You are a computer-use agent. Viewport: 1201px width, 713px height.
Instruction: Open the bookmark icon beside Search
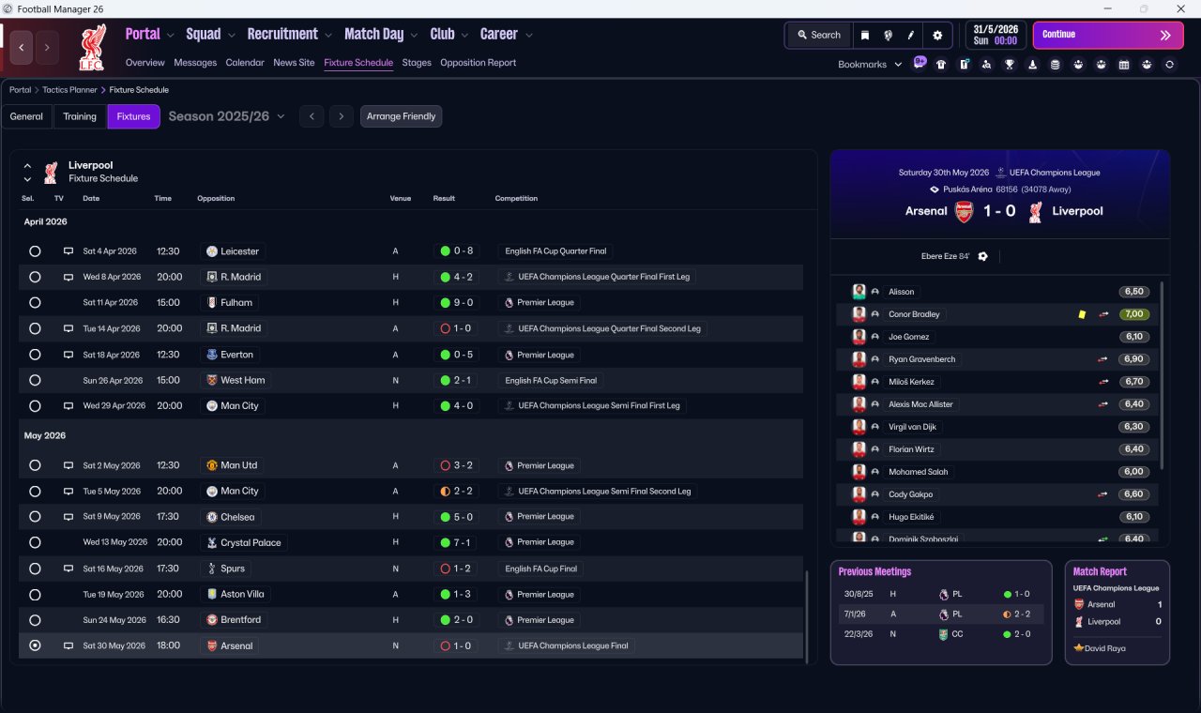(865, 35)
